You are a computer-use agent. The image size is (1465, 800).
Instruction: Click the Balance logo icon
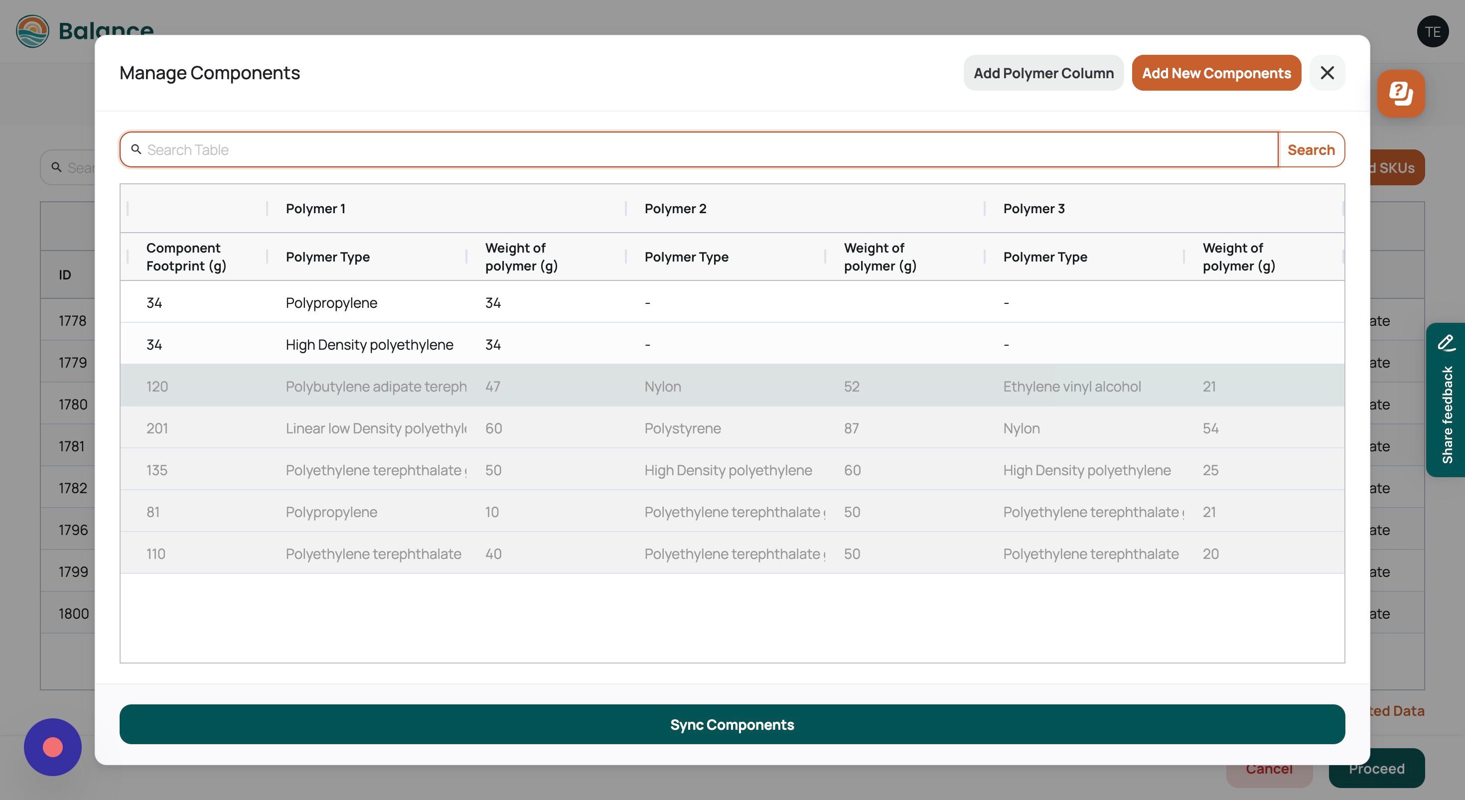tap(32, 31)
